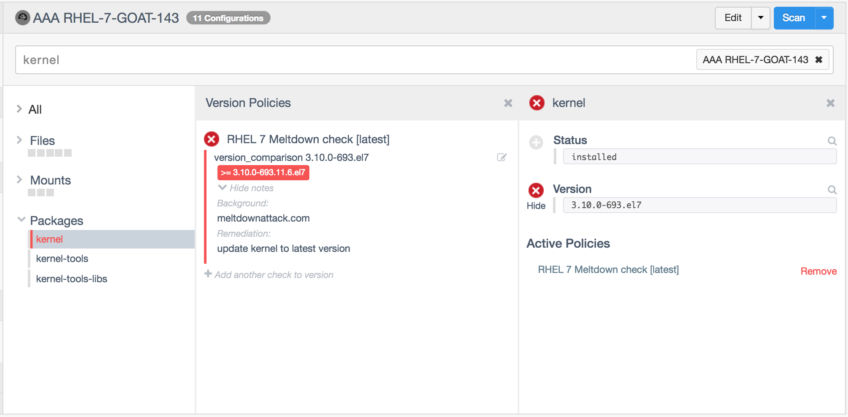Image resolution: width=848 pixels, height=417 pixels.
Task: Search by the Status attribute magnifier
Action: tap(832, 141)
